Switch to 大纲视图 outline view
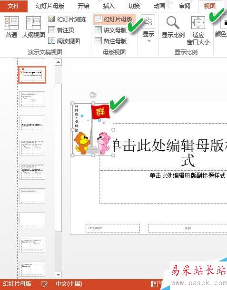 point(33,27)
